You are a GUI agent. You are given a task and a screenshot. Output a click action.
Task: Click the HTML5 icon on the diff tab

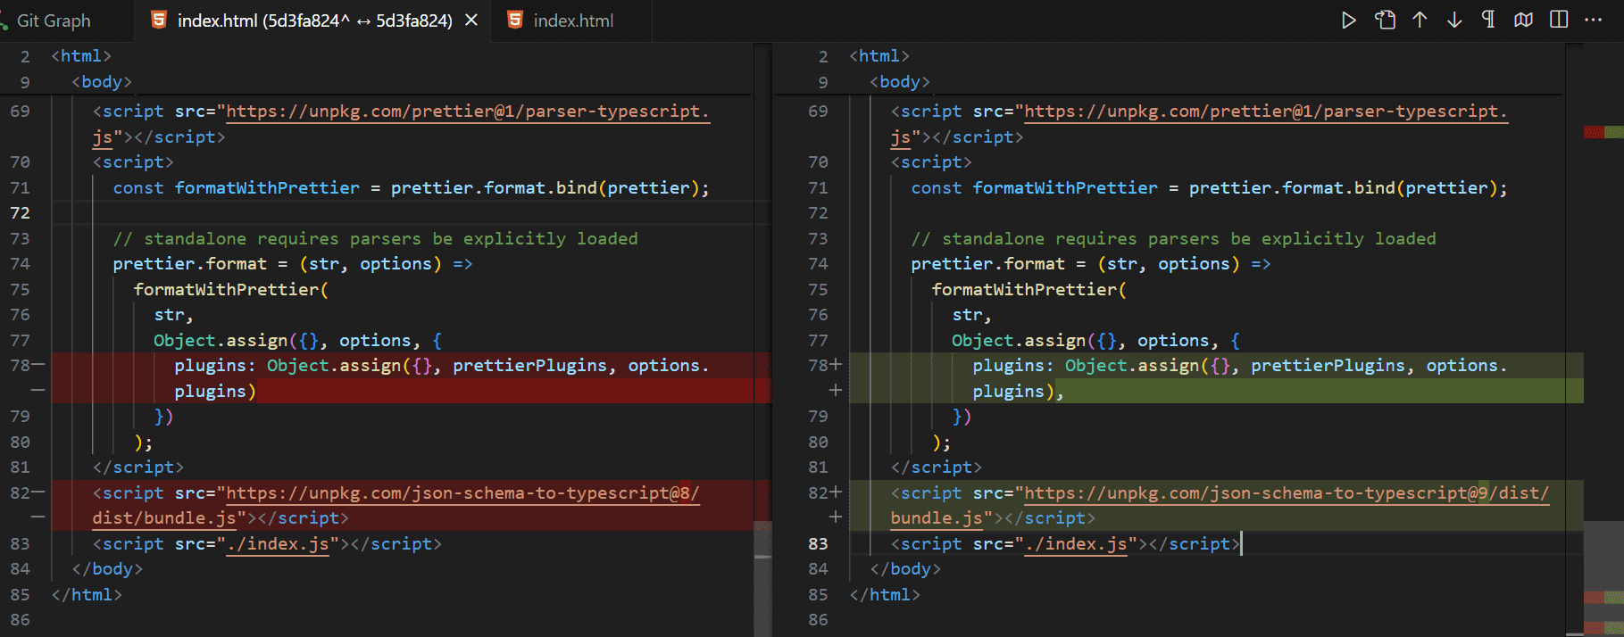(159, 21)
